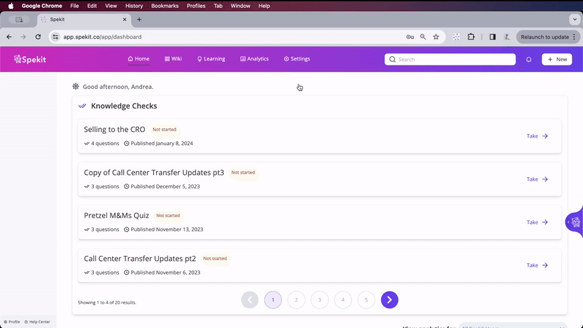Open the Bookmarks menu in menu bar
The image size is (583, 328).
(x=164, y=6)
